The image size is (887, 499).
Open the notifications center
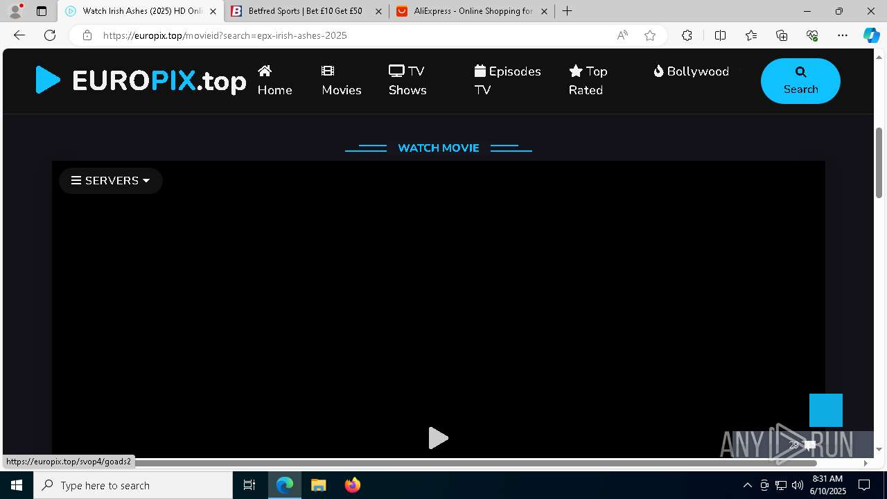tap(864, 485)
